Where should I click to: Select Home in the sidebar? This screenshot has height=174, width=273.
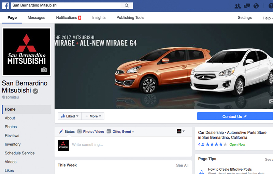(27, 109)
